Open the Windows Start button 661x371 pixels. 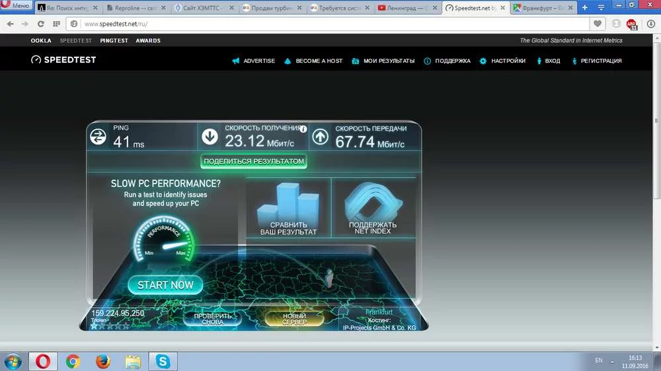click(13, 362)
